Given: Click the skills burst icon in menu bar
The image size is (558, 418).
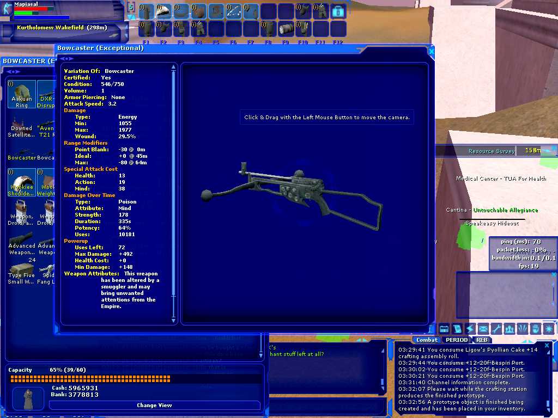Looking at the screenshot, I should 523,329.
